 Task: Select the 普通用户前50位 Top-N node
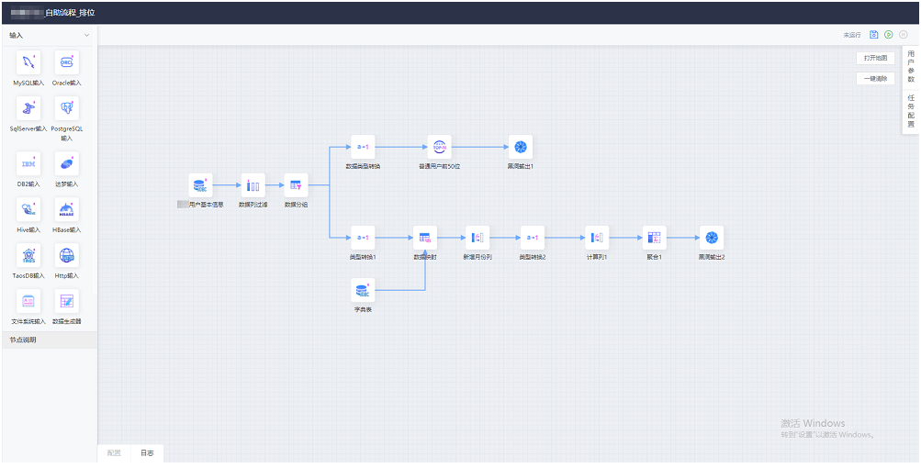439,147
